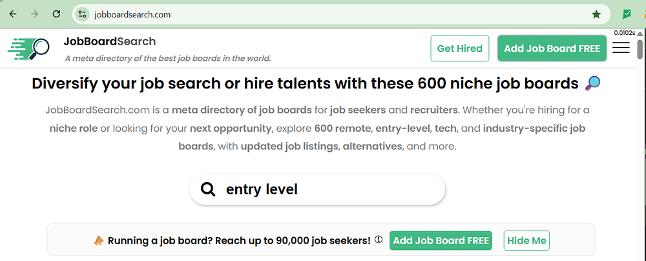Click the JobBoardSearch site title link
This screenshot has height=261, width=646.
[110, 42]
